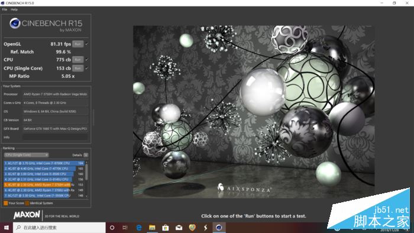Select ranking entry Intel Core i5-8145U
This screenshot has width=414, height=233.
[44, 179]
